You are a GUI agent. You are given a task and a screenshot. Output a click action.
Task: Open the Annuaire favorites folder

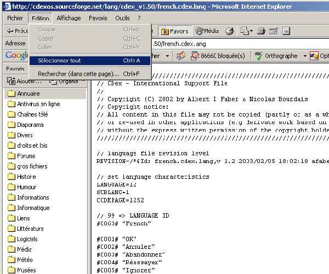point(28,94)
